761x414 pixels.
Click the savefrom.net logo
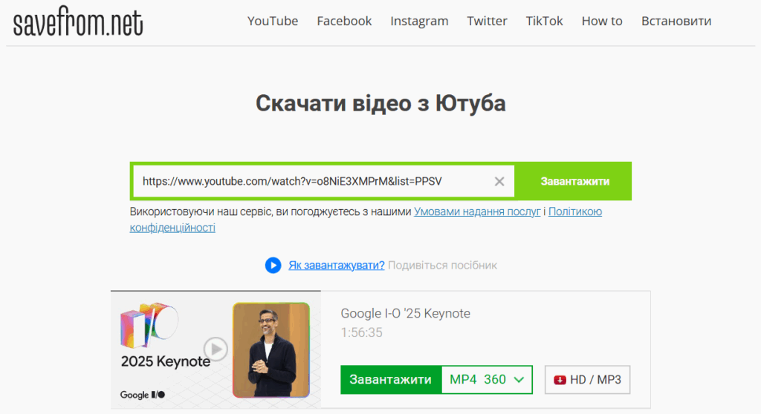click(78, 22)
